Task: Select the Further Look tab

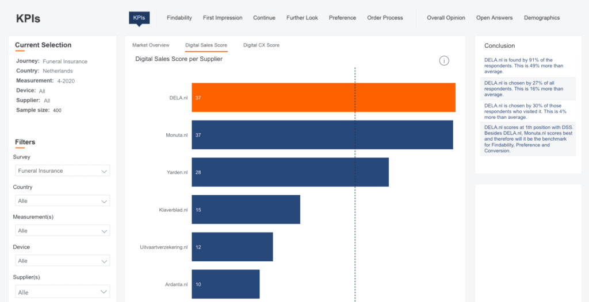Action: click(302, 18)
